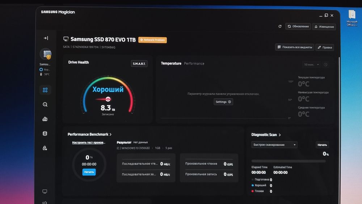Viewport: 362px width, 204px height.
Task: Minimize the Samsung Magician window
Action: [321, 16]
